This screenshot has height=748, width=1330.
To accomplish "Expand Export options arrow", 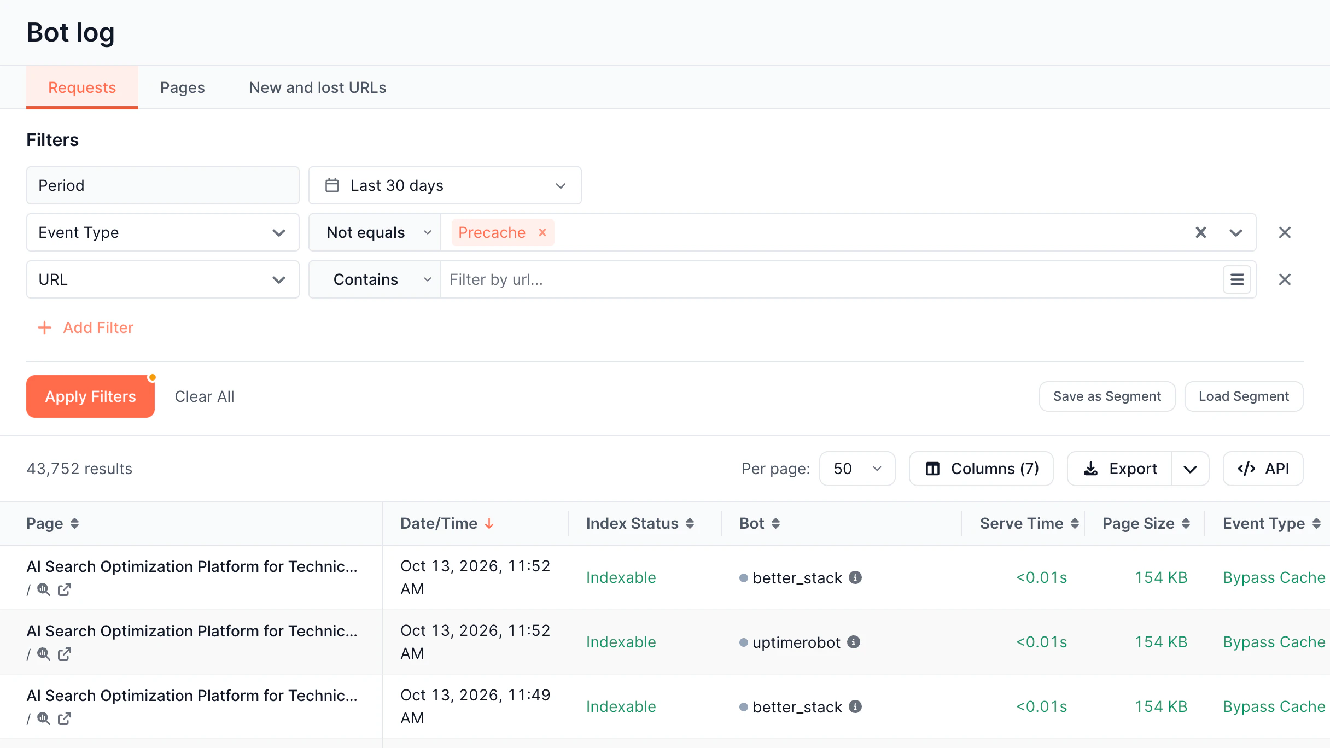I will (1190, 469).
